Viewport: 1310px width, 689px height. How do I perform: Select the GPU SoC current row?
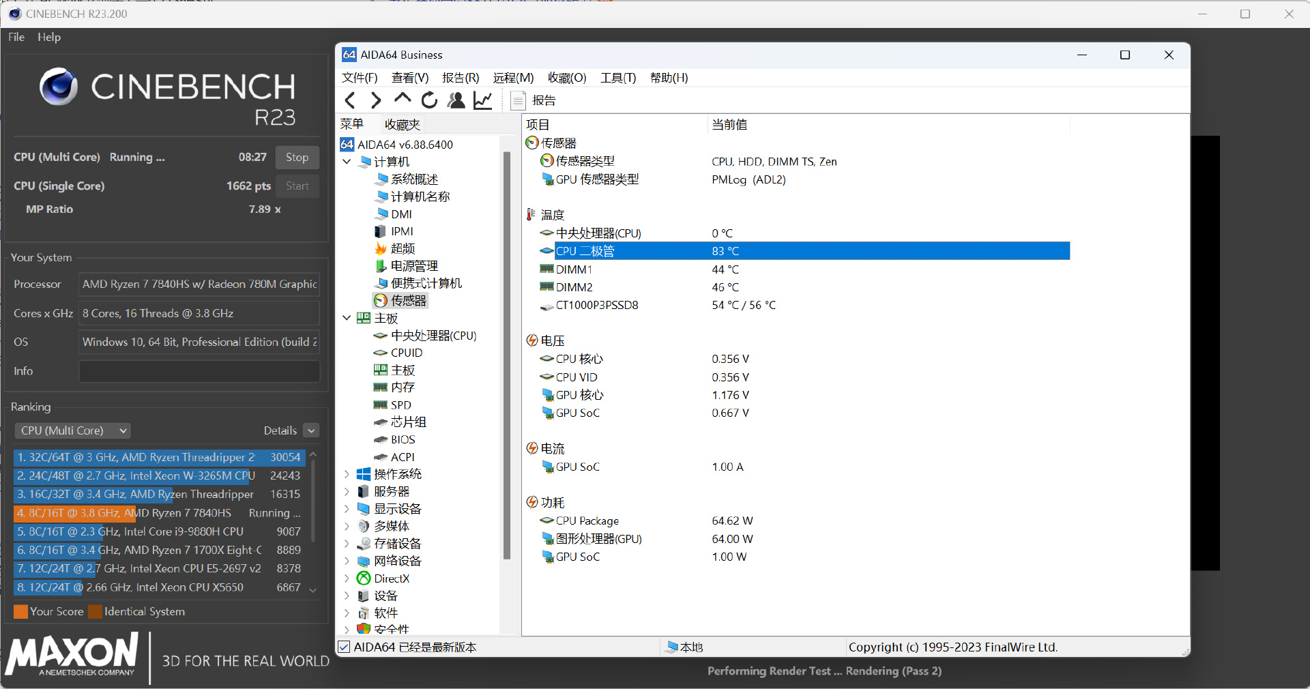(x=804, y=467)
